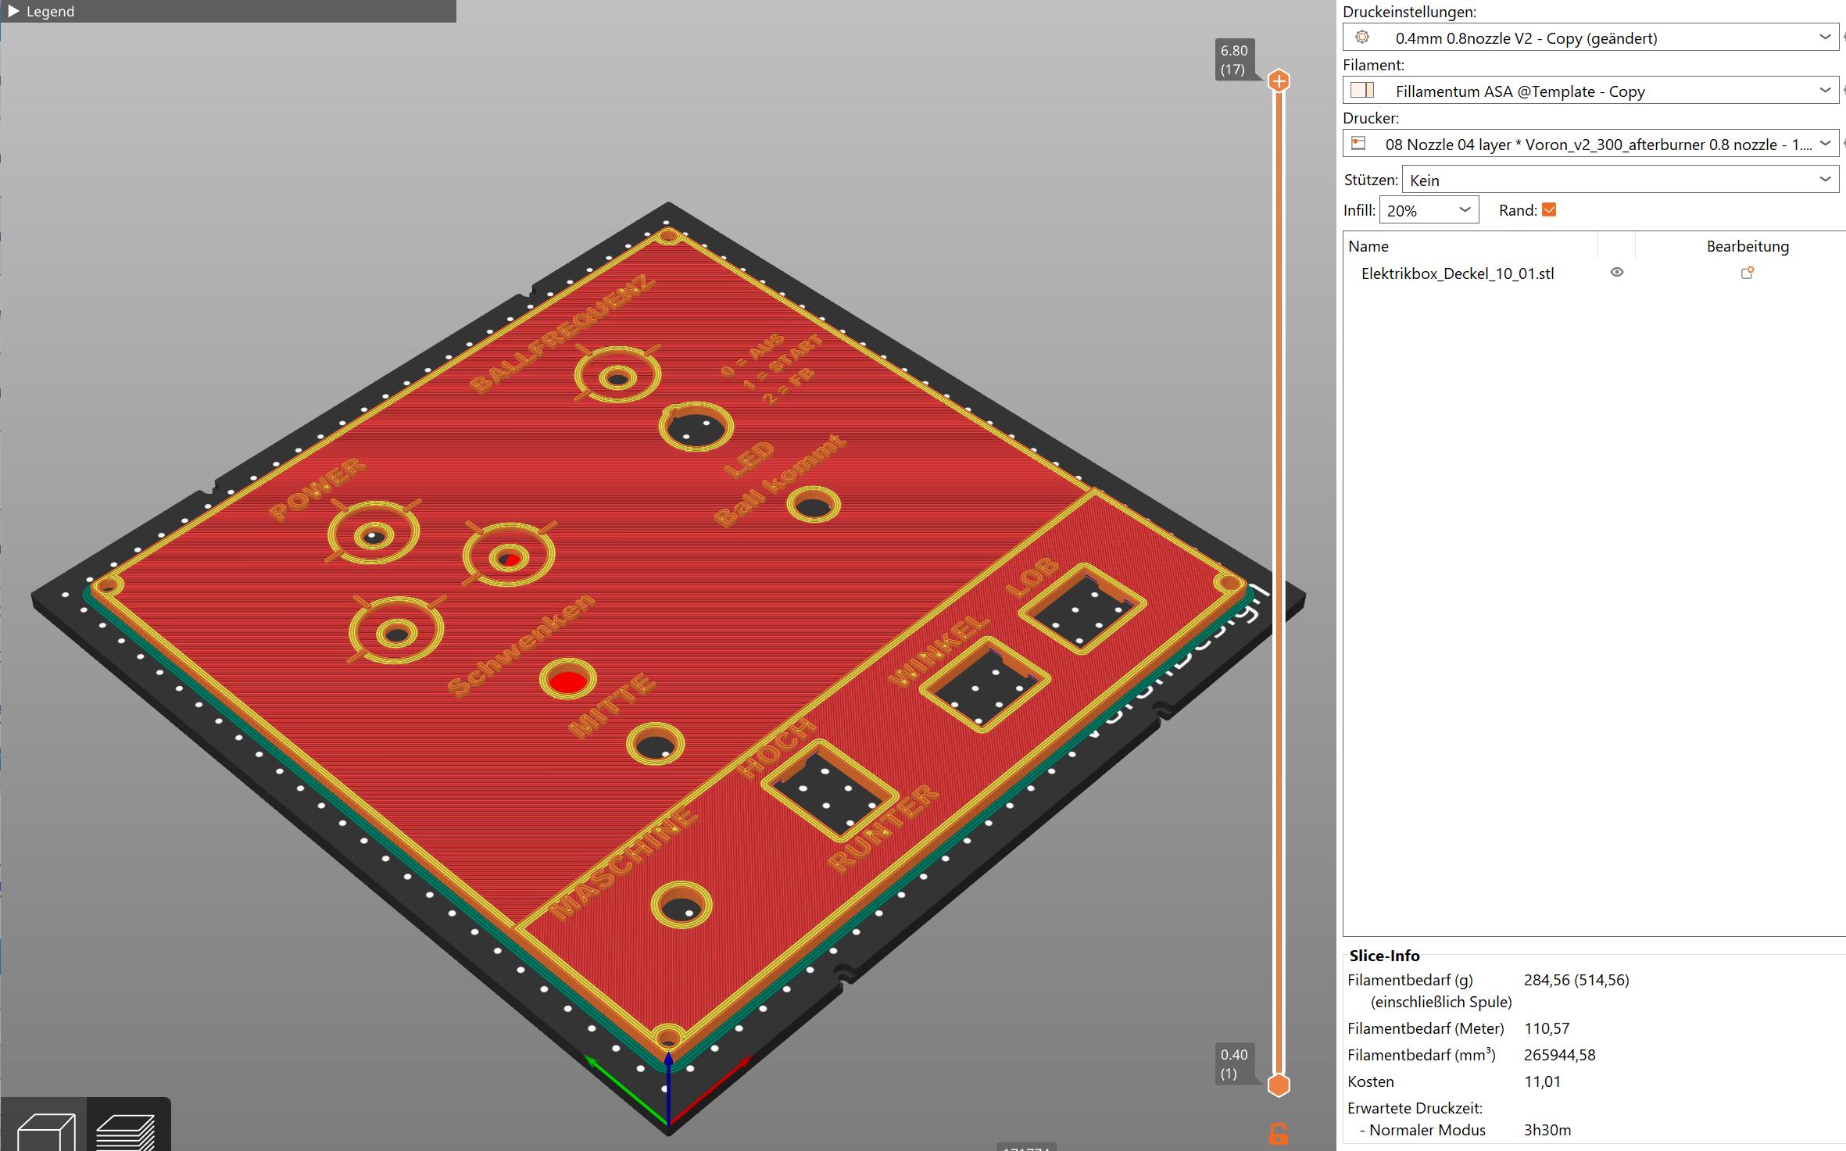This screenshot has height=1151, width=1846.
Task: Open the Infill 20% dropdown
Action: pos(1429,210)
